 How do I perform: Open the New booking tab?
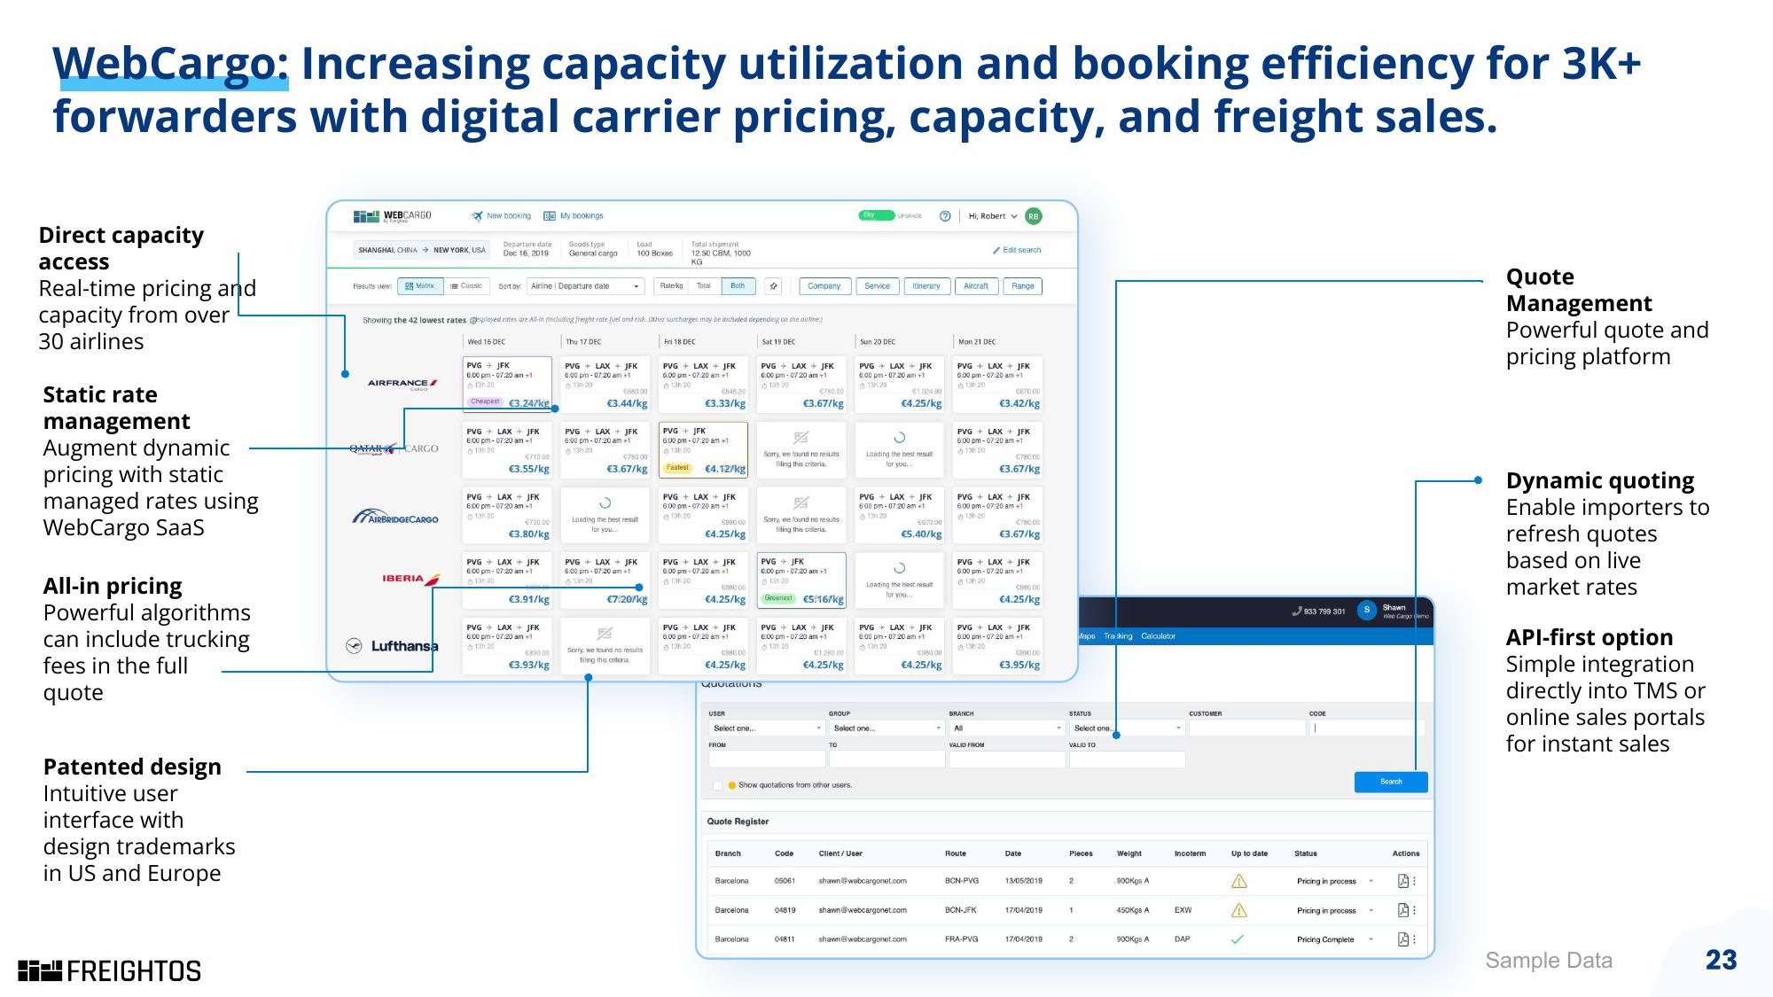[x=501, y=216]
